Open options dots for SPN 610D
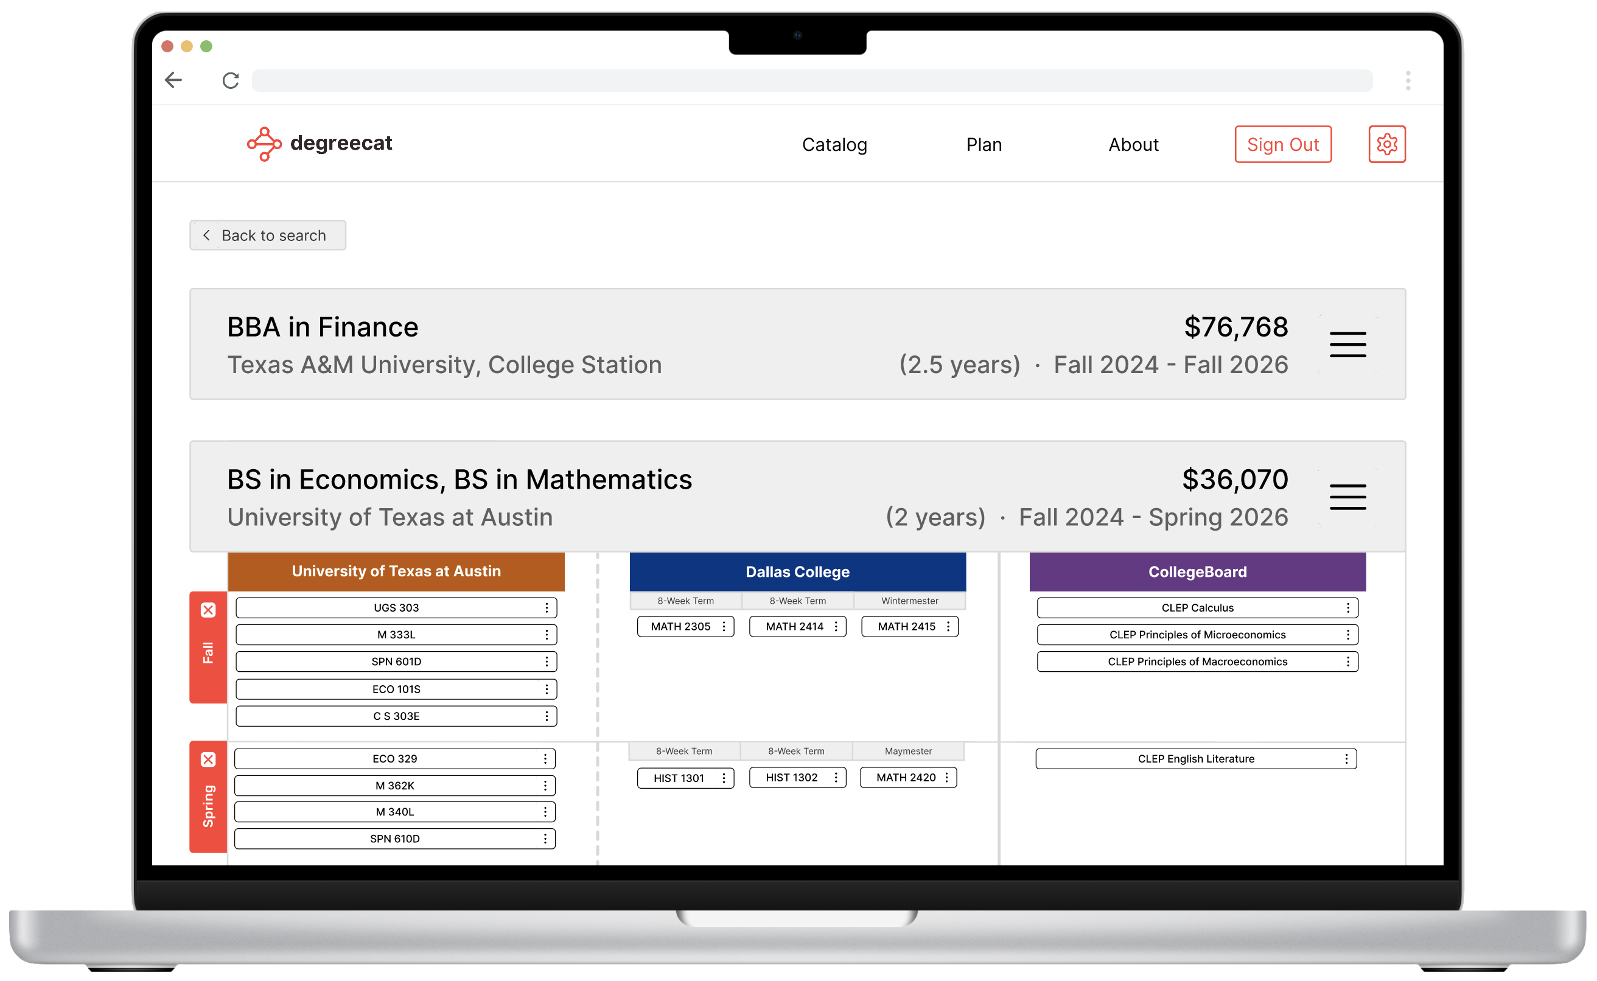Viewport: 1597px width, 981px height. (x=545, y=839)
